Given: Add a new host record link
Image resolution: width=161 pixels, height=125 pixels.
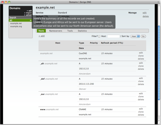Looking at the screenshot, I should 41,36.
